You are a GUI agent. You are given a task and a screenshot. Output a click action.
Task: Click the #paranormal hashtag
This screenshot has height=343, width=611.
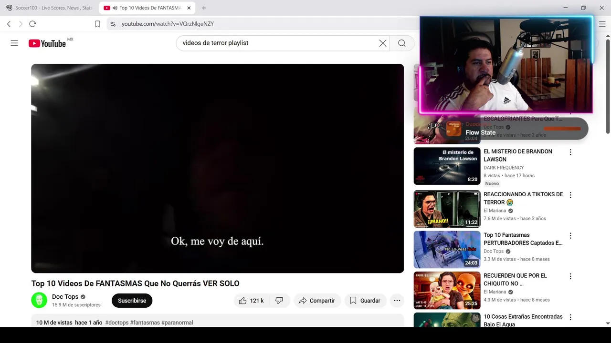(x=177, y=323)
